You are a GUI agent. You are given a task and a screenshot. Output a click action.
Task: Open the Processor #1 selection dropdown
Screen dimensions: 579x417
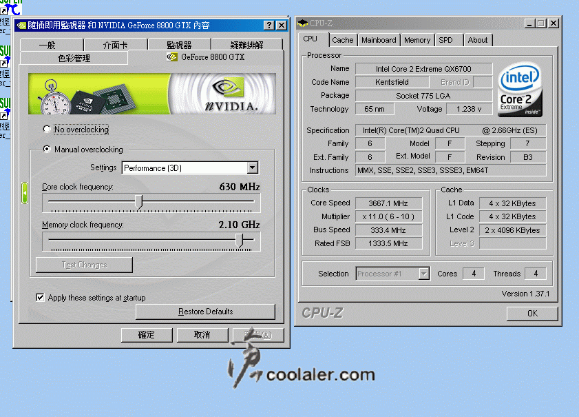(x=424, y=274)
